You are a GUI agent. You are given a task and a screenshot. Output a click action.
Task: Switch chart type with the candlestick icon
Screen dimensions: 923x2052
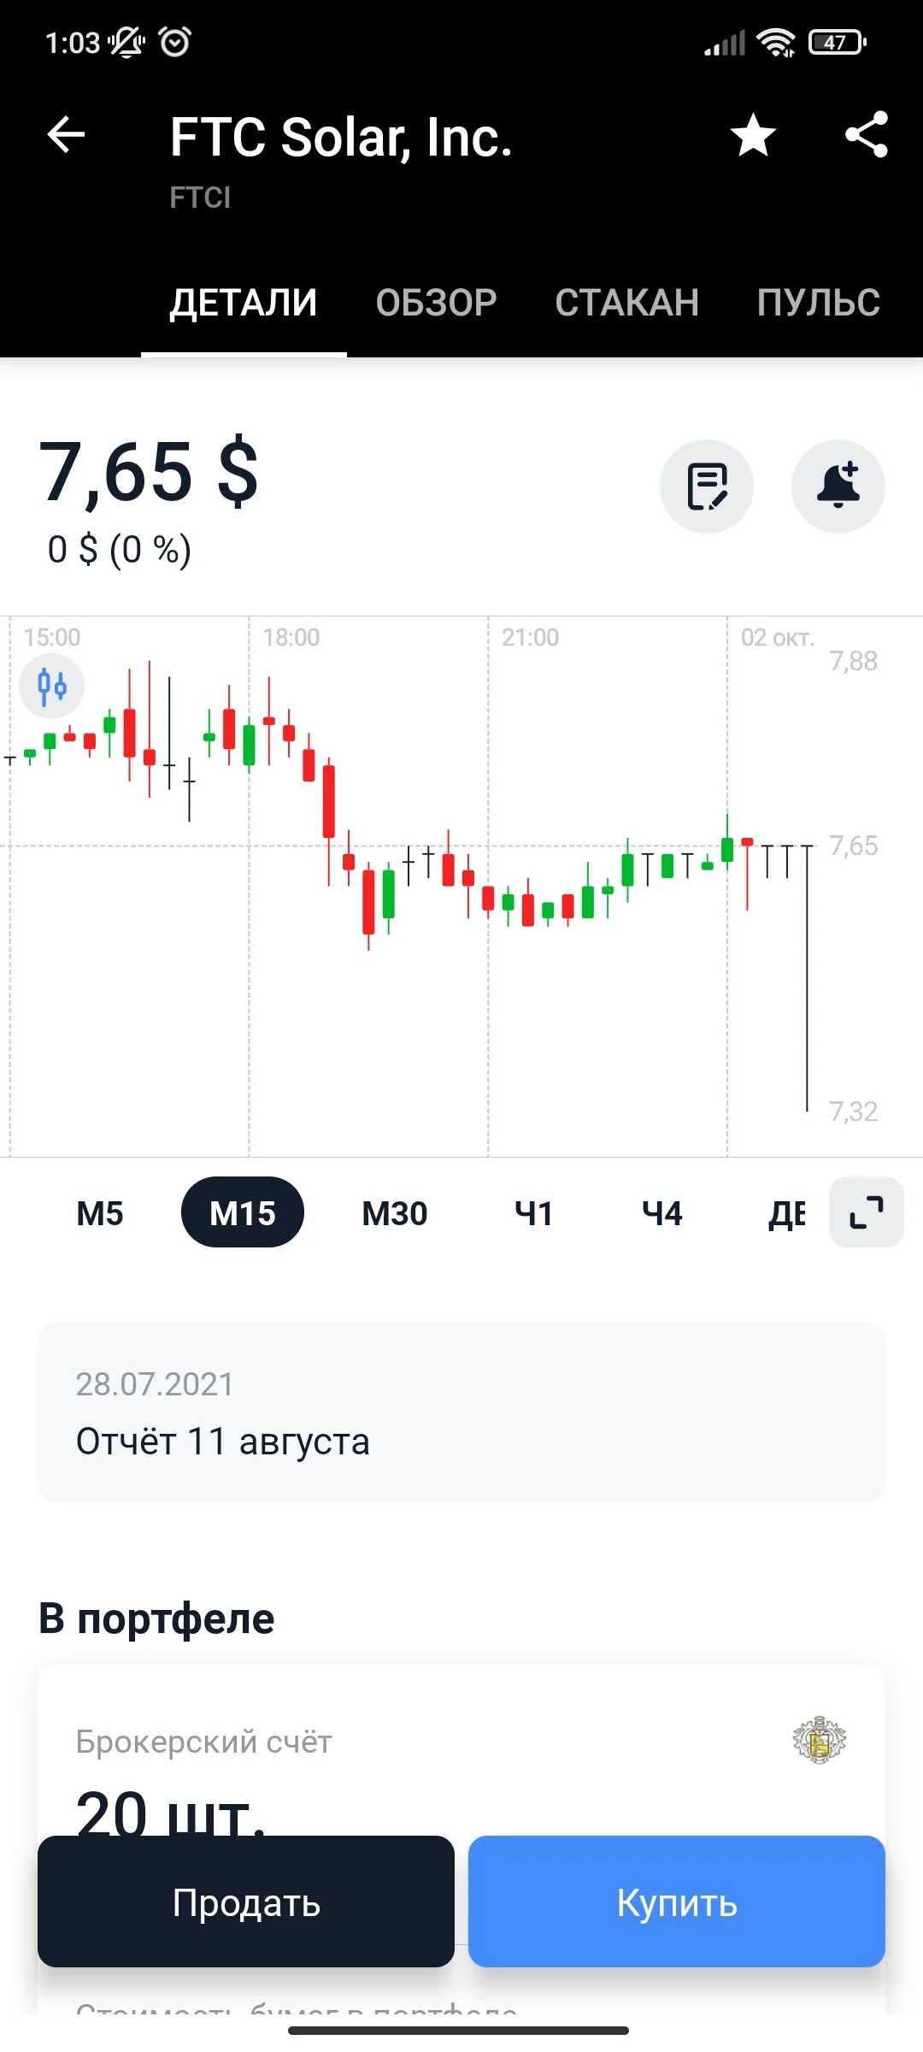point(52,686)
